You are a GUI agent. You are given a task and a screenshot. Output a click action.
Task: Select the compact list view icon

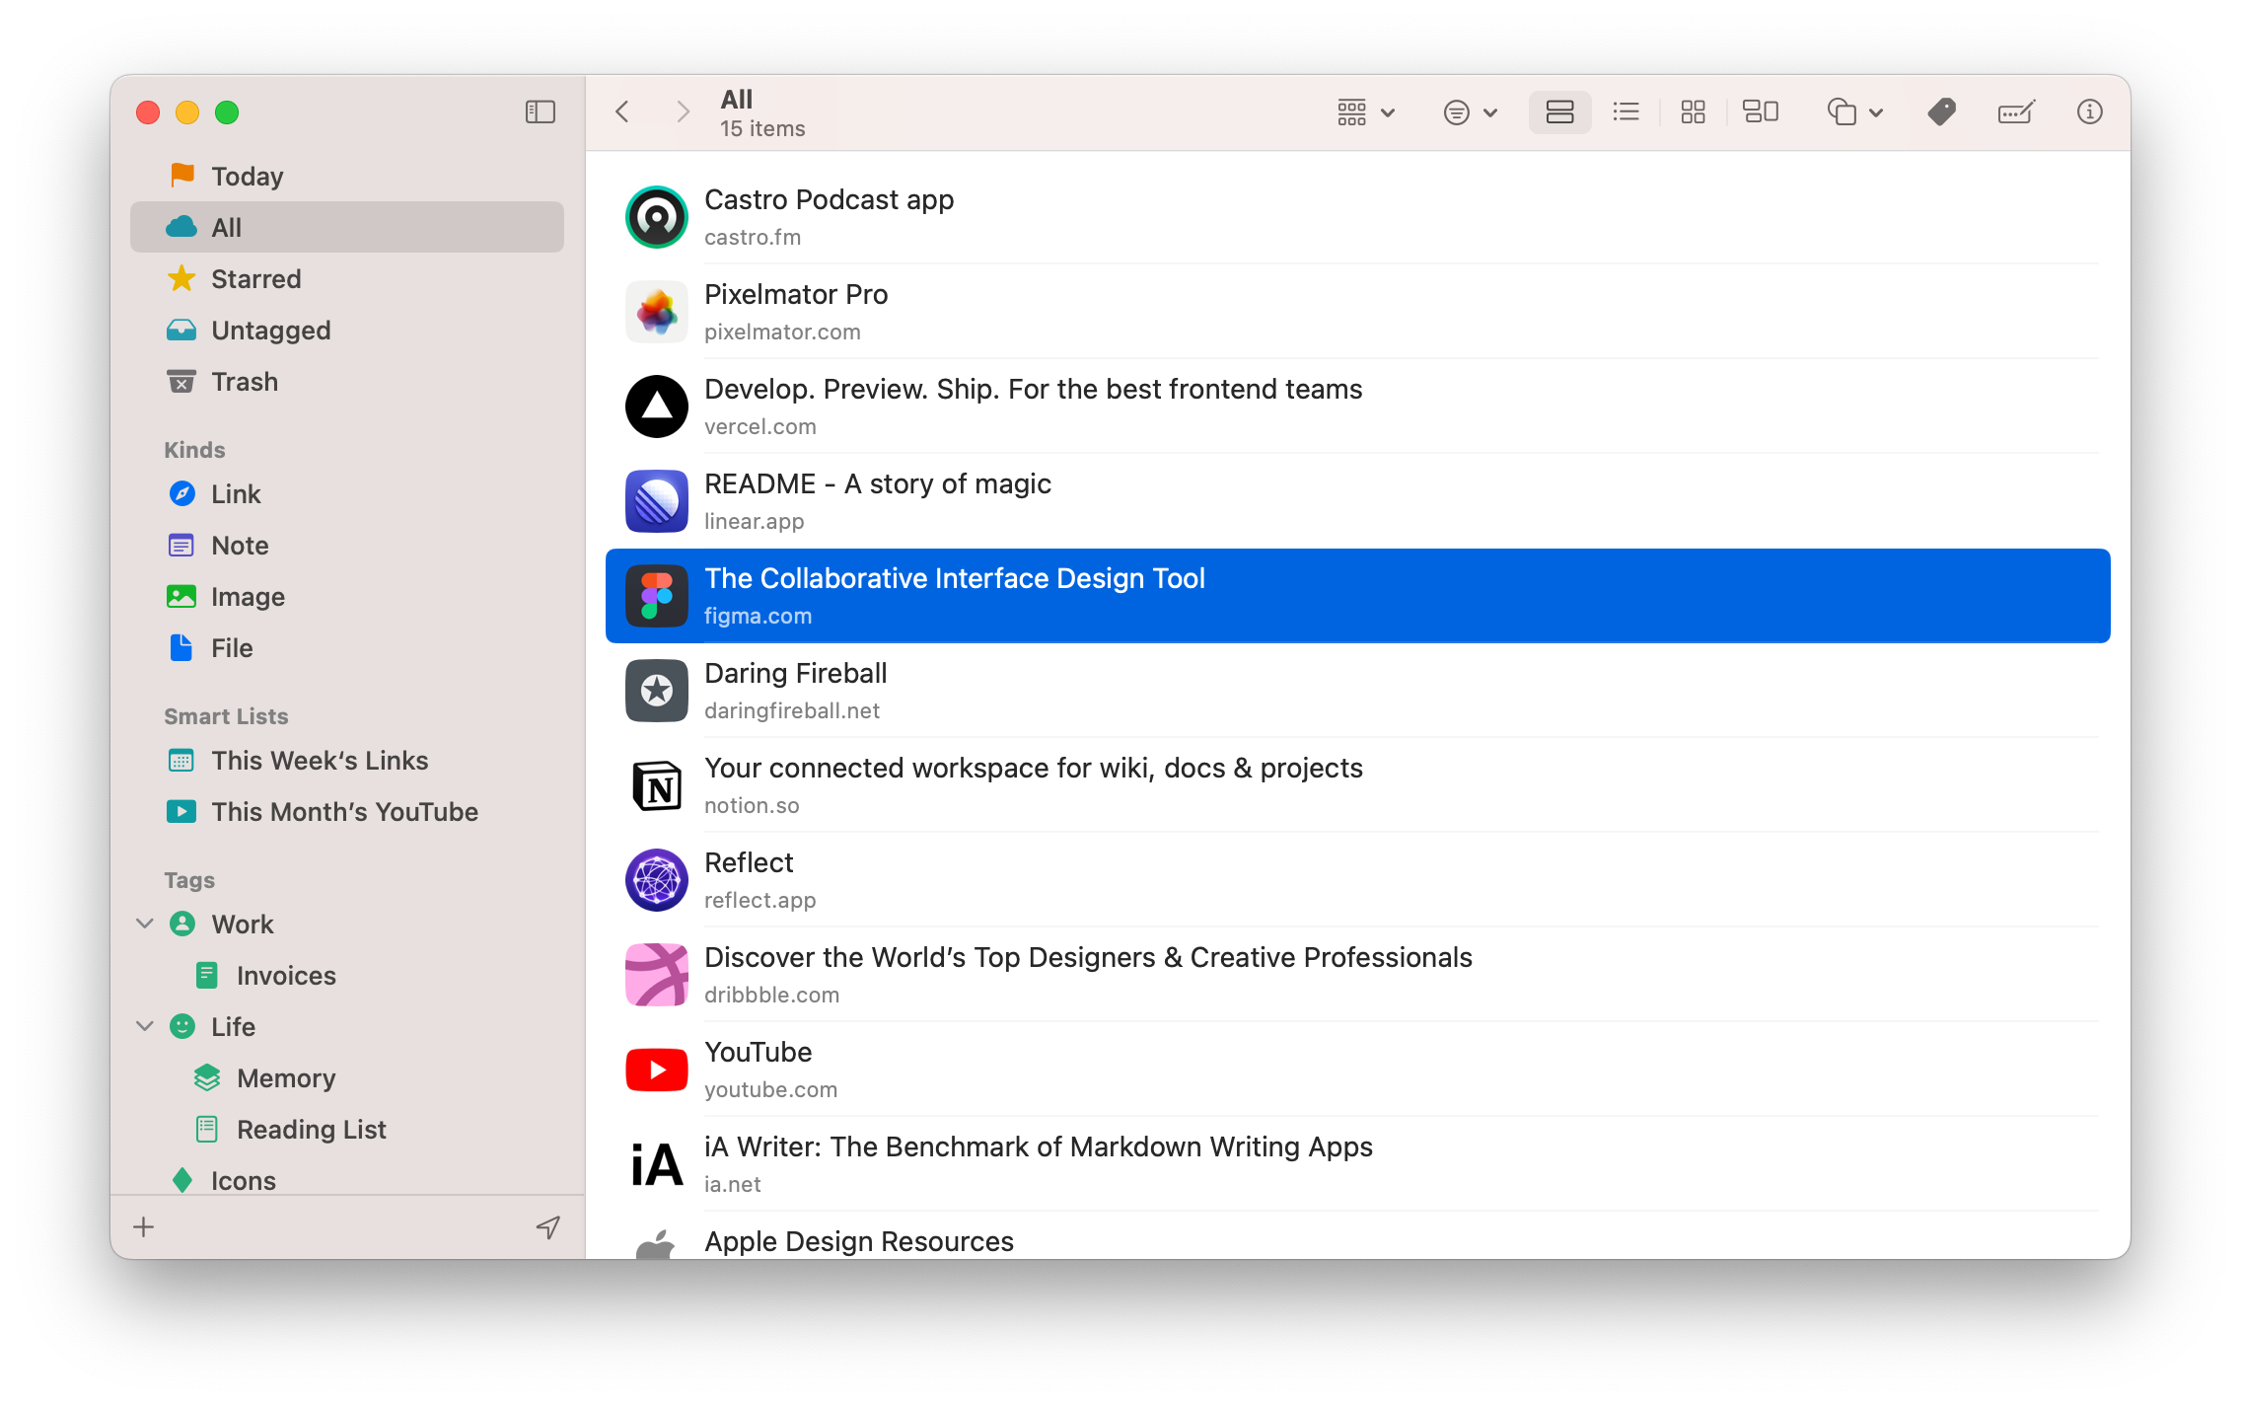pos(1626,111)
